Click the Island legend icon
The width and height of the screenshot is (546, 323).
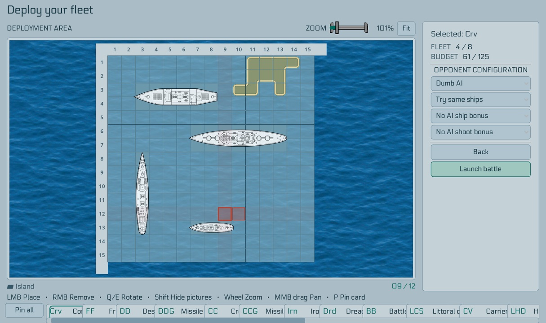click(10, 287)
